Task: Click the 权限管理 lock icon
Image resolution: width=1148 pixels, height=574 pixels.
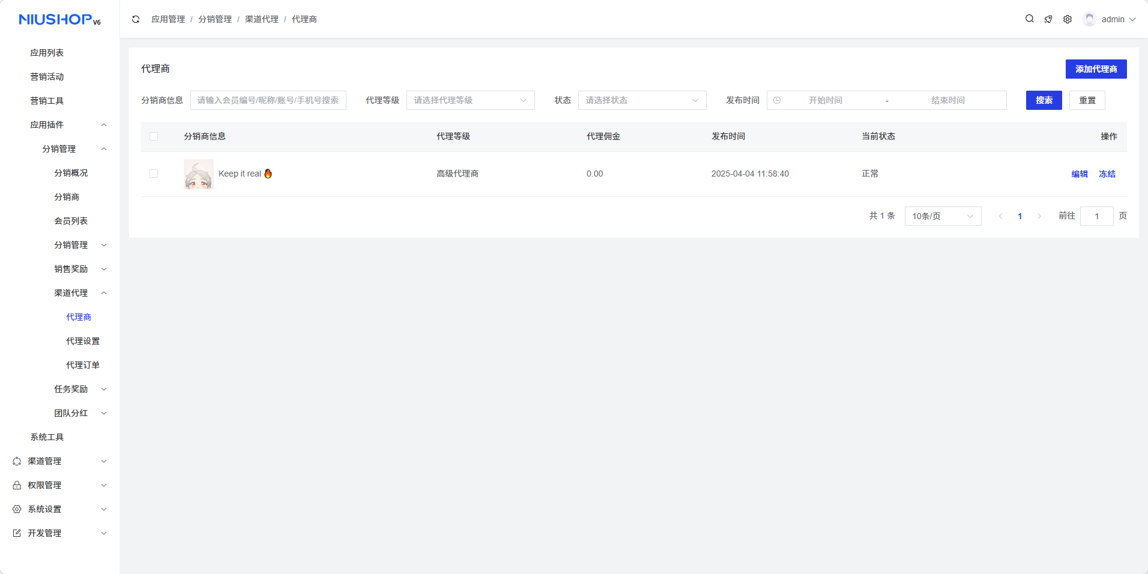Action: [x=17, y=485]
